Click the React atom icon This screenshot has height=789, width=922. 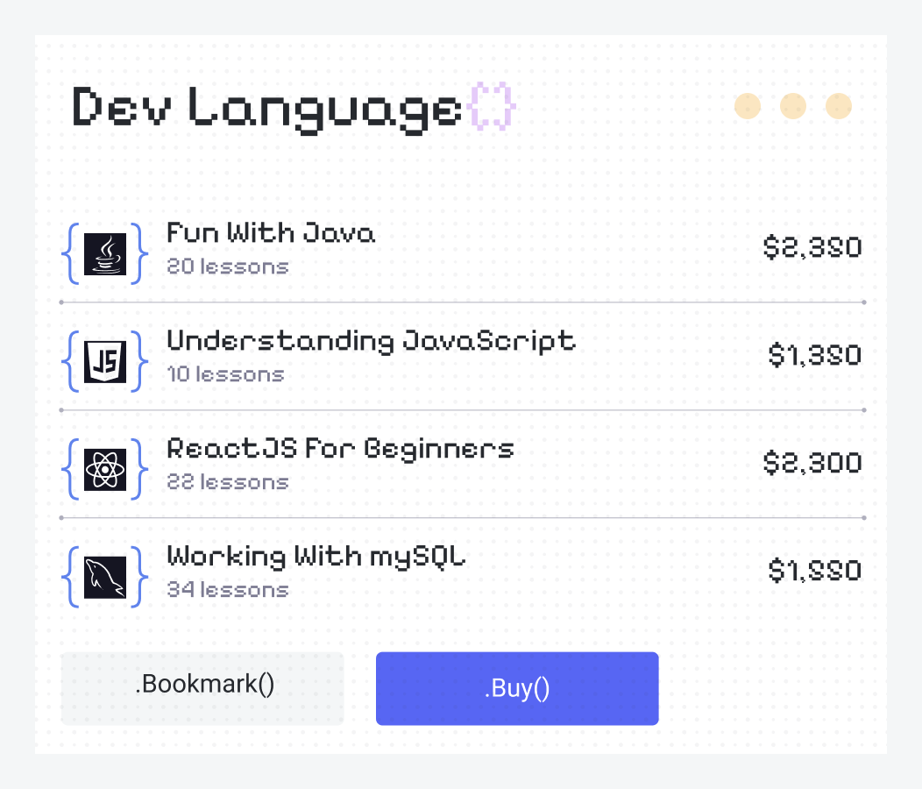click(x=105, y=470)
